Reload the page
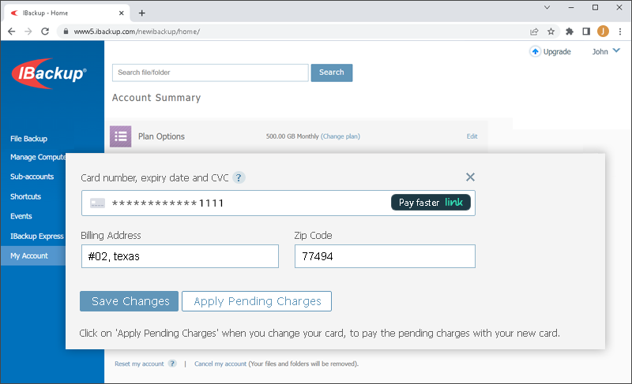The image size is (632, 384). click(x=45, y=32)
